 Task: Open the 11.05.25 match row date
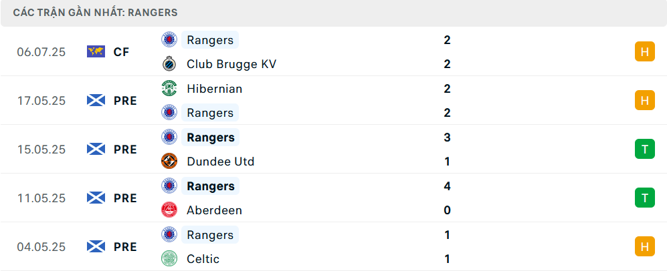coord(41,198)
